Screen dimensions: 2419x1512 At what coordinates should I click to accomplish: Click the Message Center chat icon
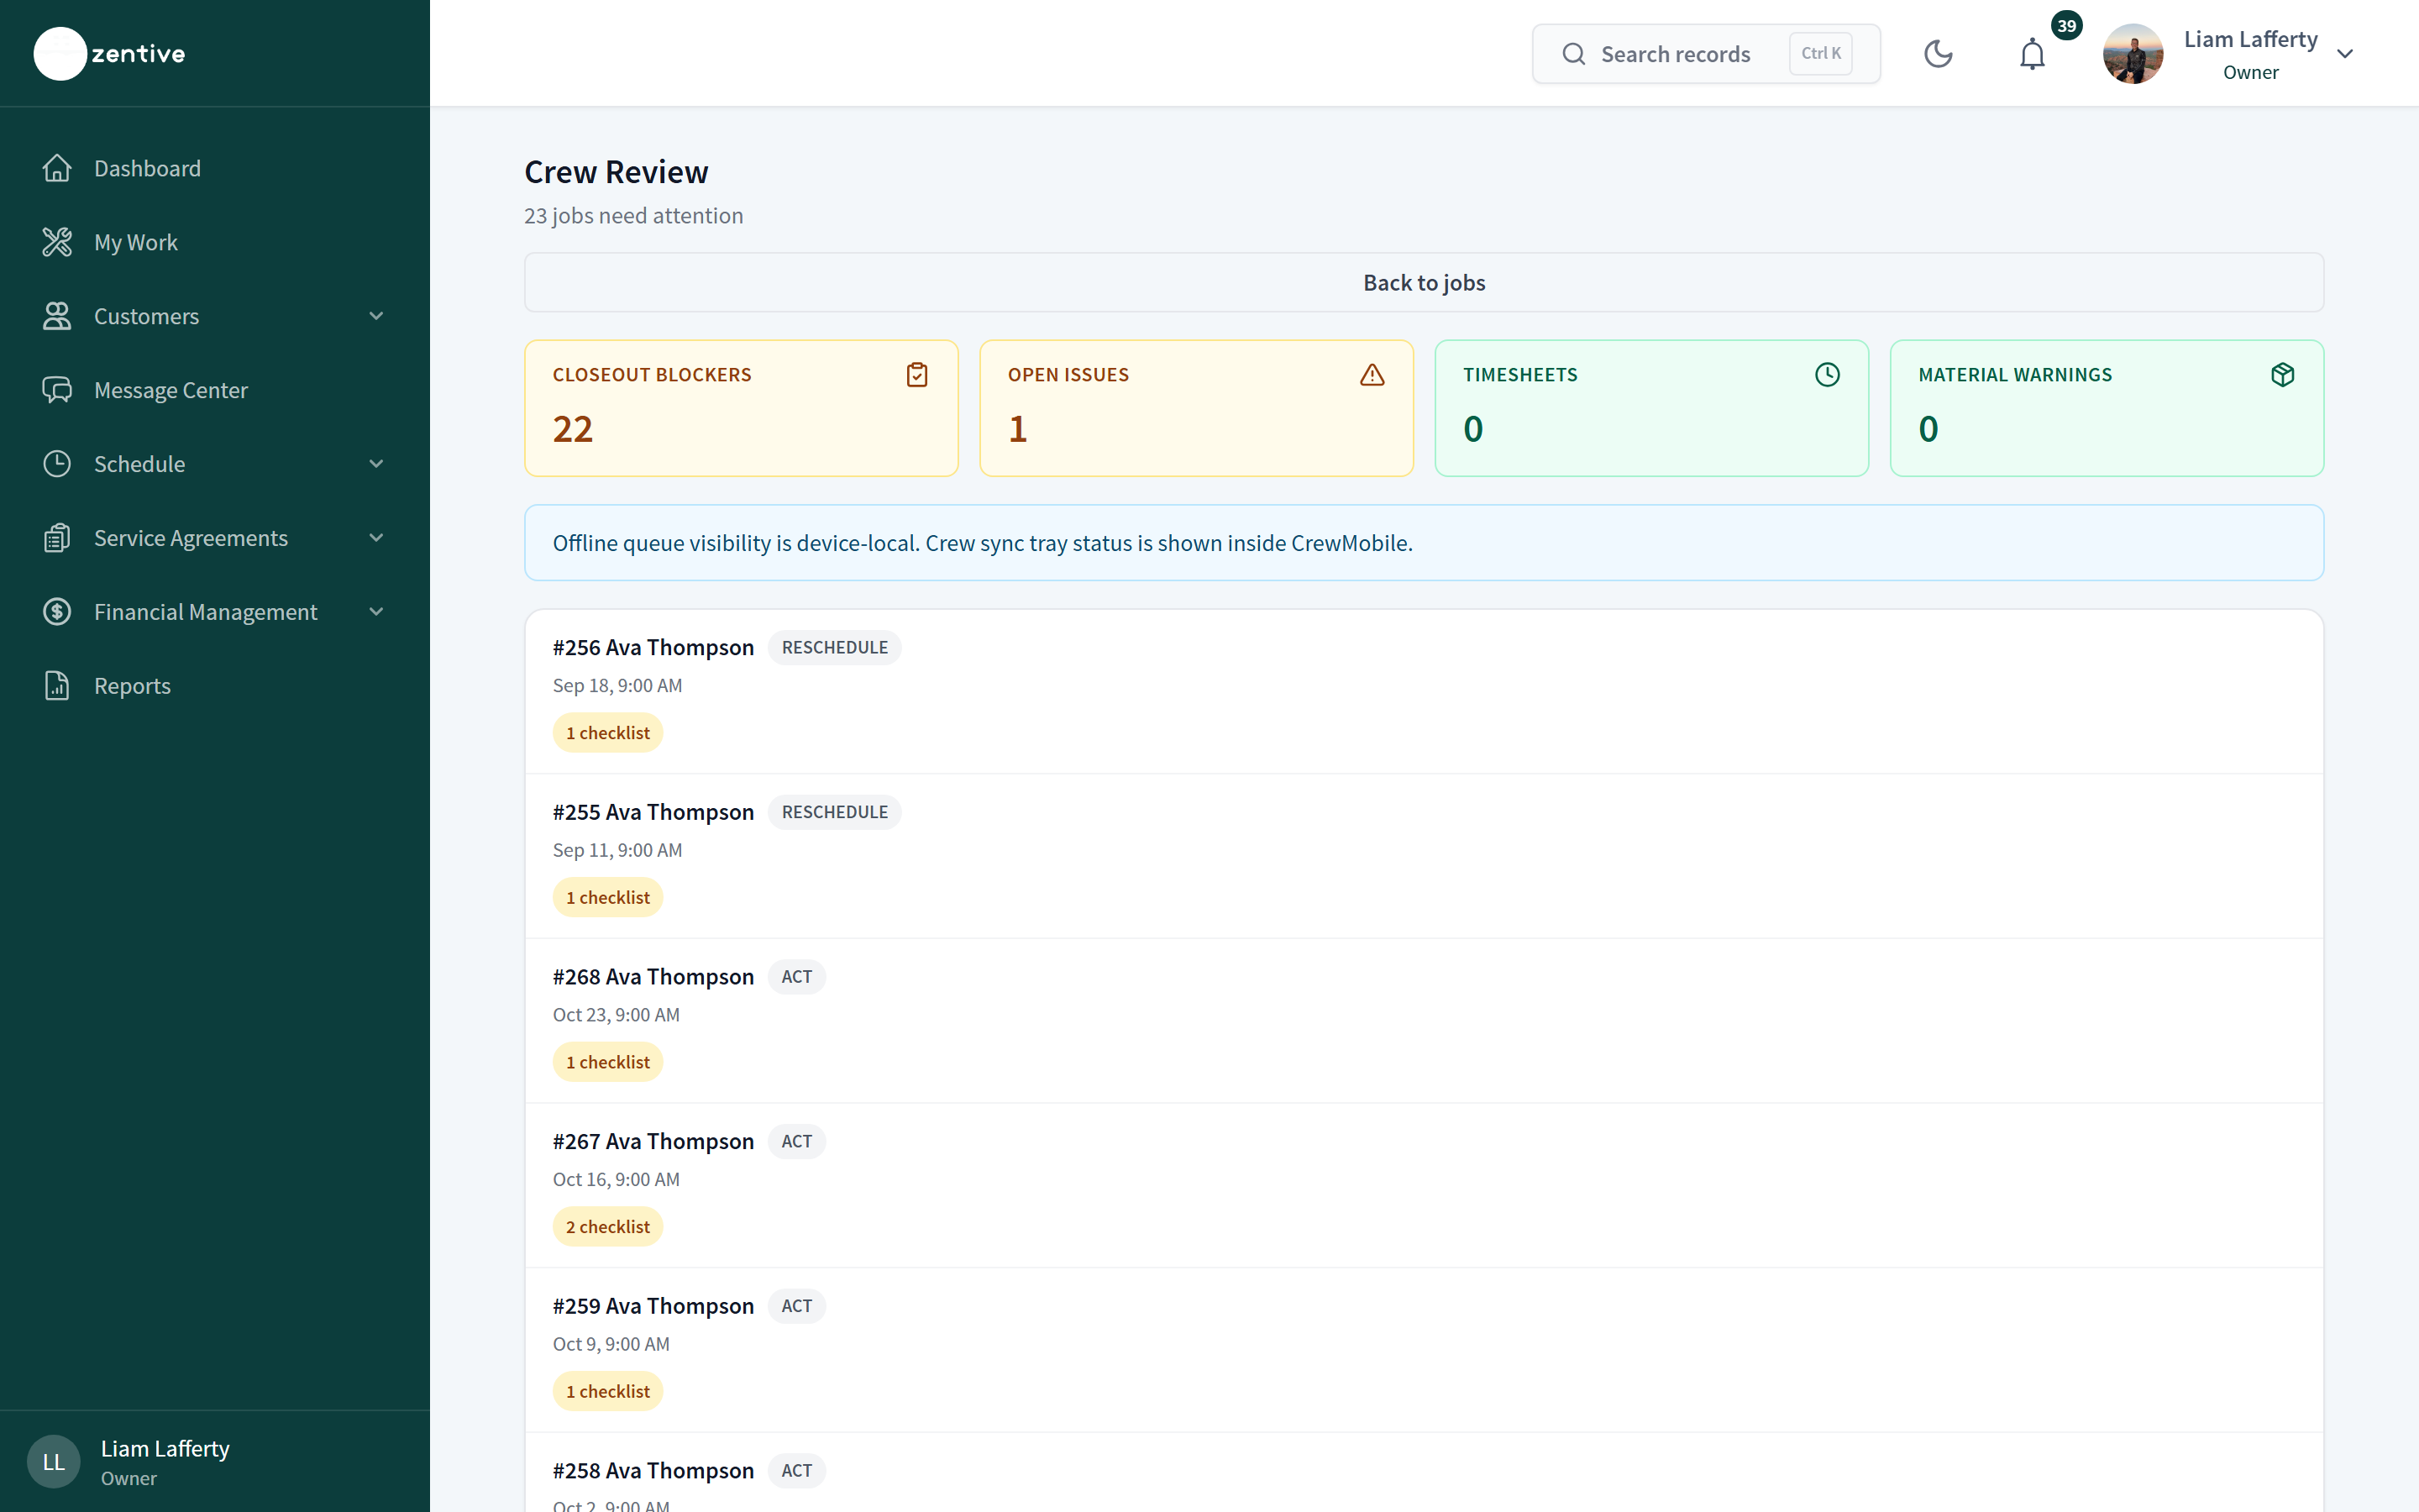tap(57, 390)
